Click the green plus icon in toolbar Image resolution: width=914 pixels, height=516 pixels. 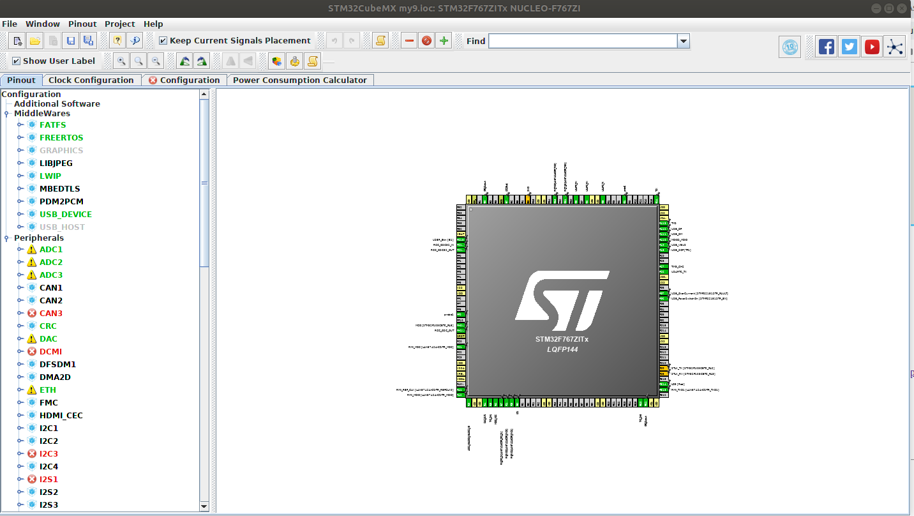(444, 41)
